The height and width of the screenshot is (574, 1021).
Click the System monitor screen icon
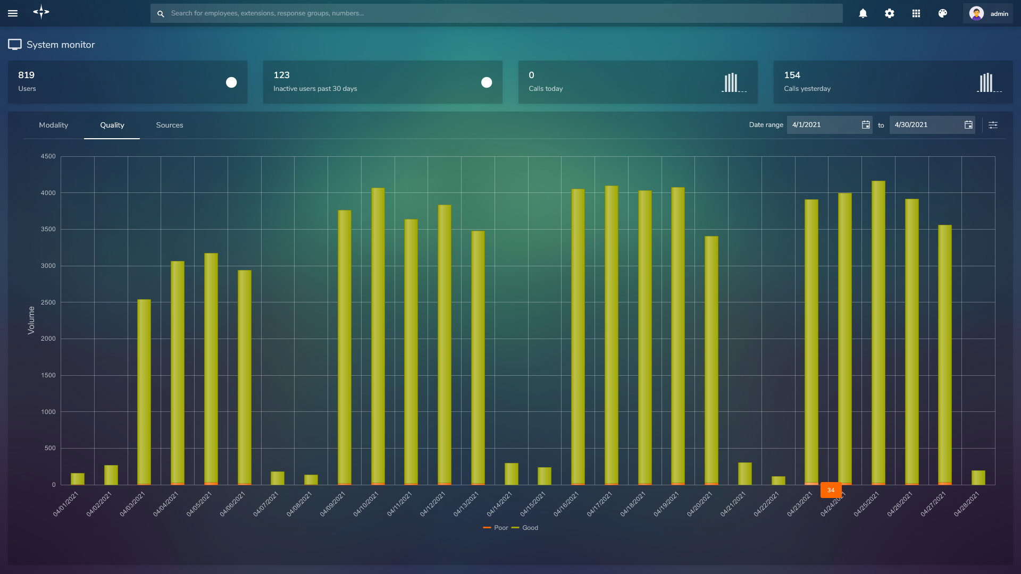click(x=15, y=45)
